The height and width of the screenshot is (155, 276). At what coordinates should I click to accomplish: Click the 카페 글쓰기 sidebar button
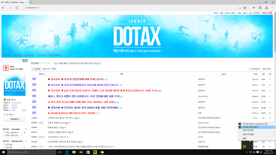pos(15,119)
